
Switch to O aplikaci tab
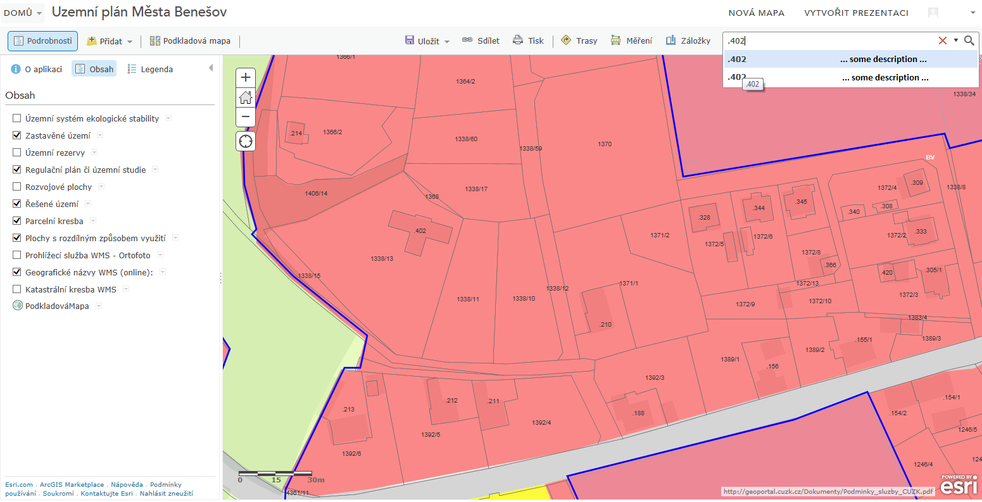click(x=37, y=69)
